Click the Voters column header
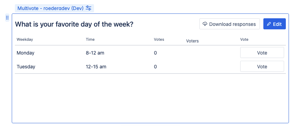 (x=192, y=41)
